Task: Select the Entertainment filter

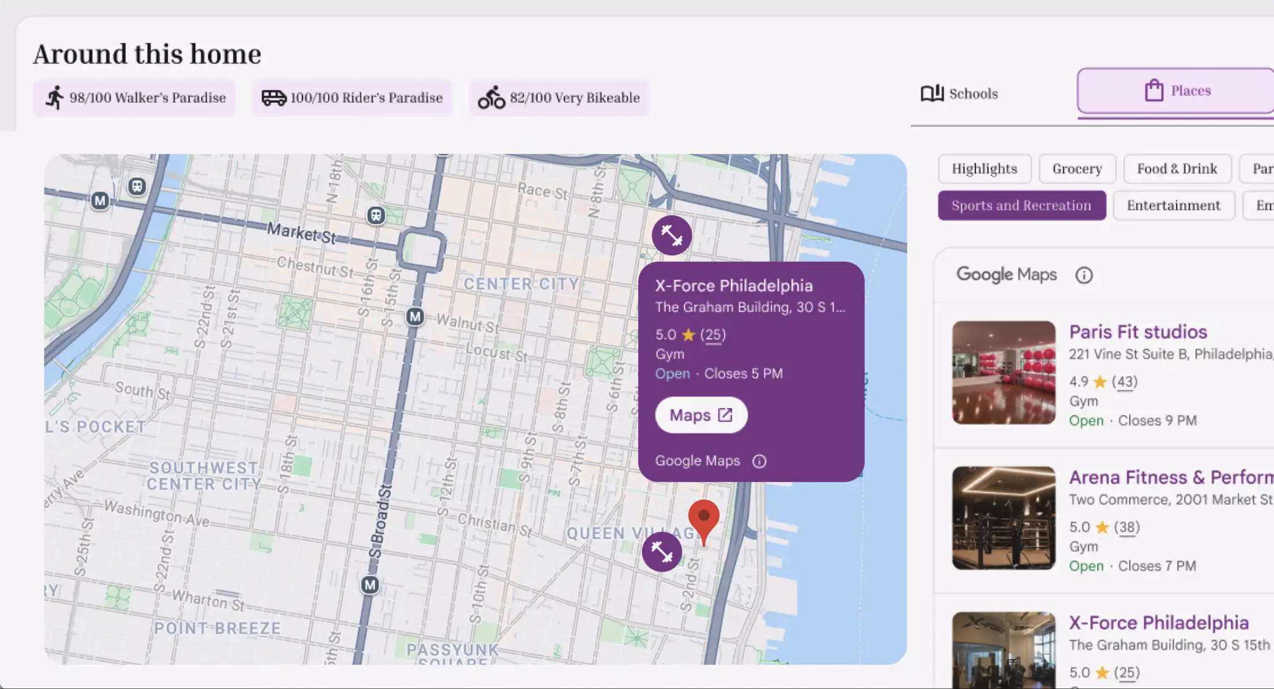Action: (x=1174, y=206)
